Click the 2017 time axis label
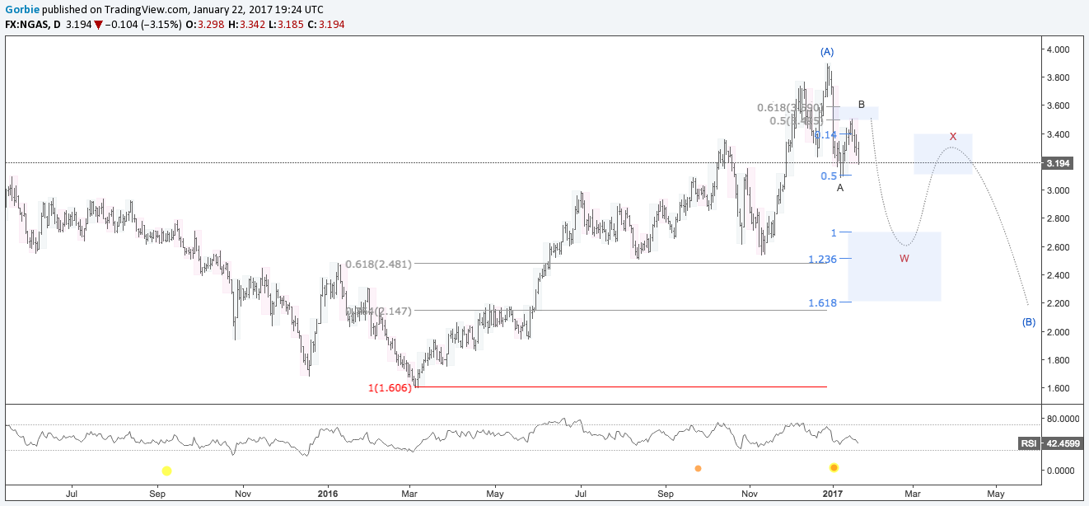 (x=834, y=494)
